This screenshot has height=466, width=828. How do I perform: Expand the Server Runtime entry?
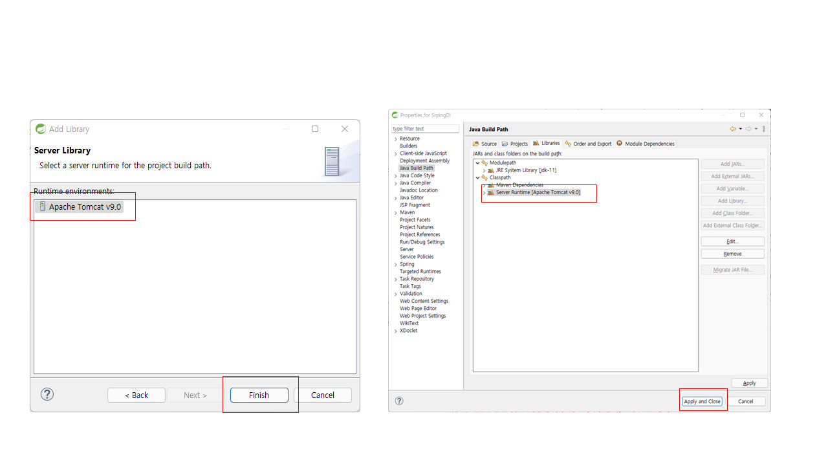pyautogui.click(x=484, y=192)
